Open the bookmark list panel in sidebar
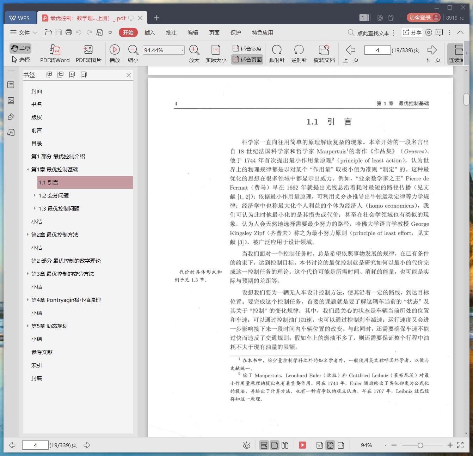473x456 pixels. coord(11,85)
